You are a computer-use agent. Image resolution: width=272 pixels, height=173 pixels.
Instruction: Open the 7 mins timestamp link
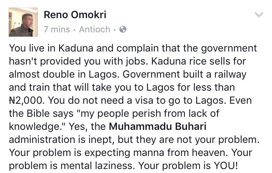(57, 30)
